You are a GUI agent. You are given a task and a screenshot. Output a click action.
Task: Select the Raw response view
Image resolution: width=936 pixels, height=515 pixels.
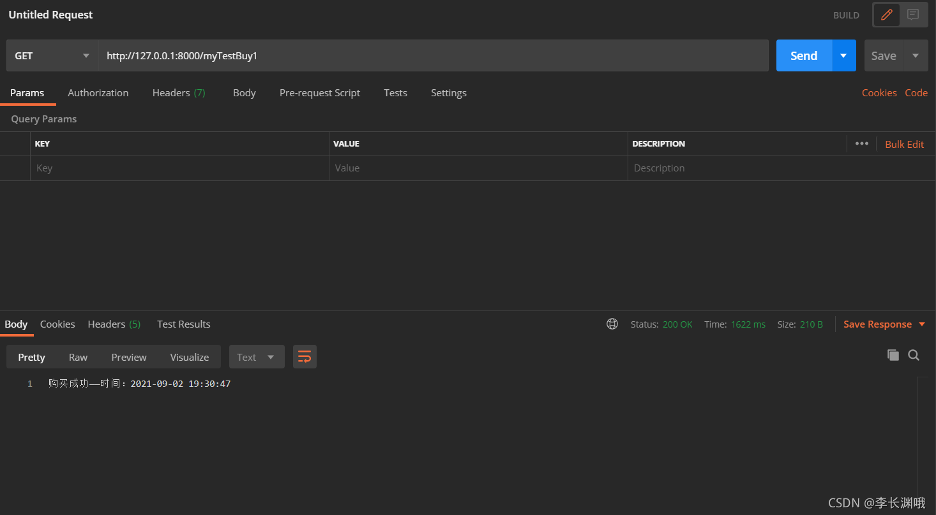click(x=78, y=357)
